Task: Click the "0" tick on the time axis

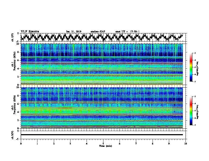Action: [21, 144]
